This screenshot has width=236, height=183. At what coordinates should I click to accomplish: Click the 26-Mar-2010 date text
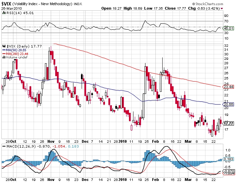point(12,9)
